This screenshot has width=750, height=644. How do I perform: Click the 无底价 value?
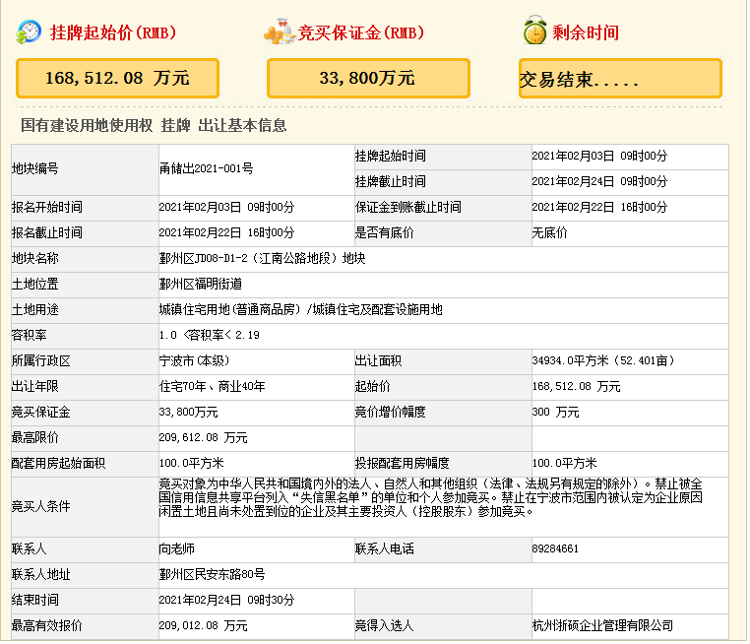[x=549, y=233]
